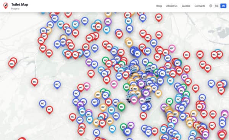
Task: Select the blue WC marker above the red one in lower-left
Action: 42,103
